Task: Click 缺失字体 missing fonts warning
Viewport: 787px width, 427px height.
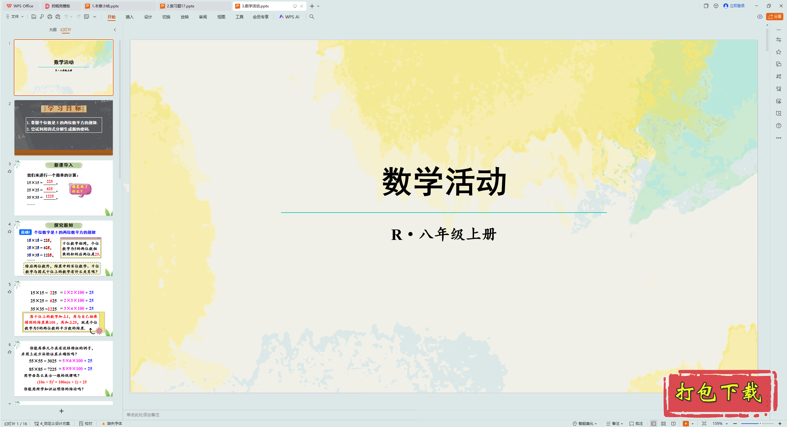Action: [x=112, y=423]
